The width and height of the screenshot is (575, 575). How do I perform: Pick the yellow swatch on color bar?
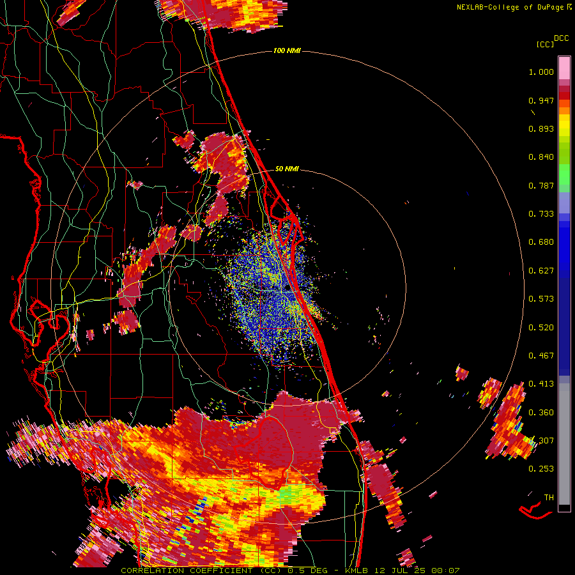564,125
